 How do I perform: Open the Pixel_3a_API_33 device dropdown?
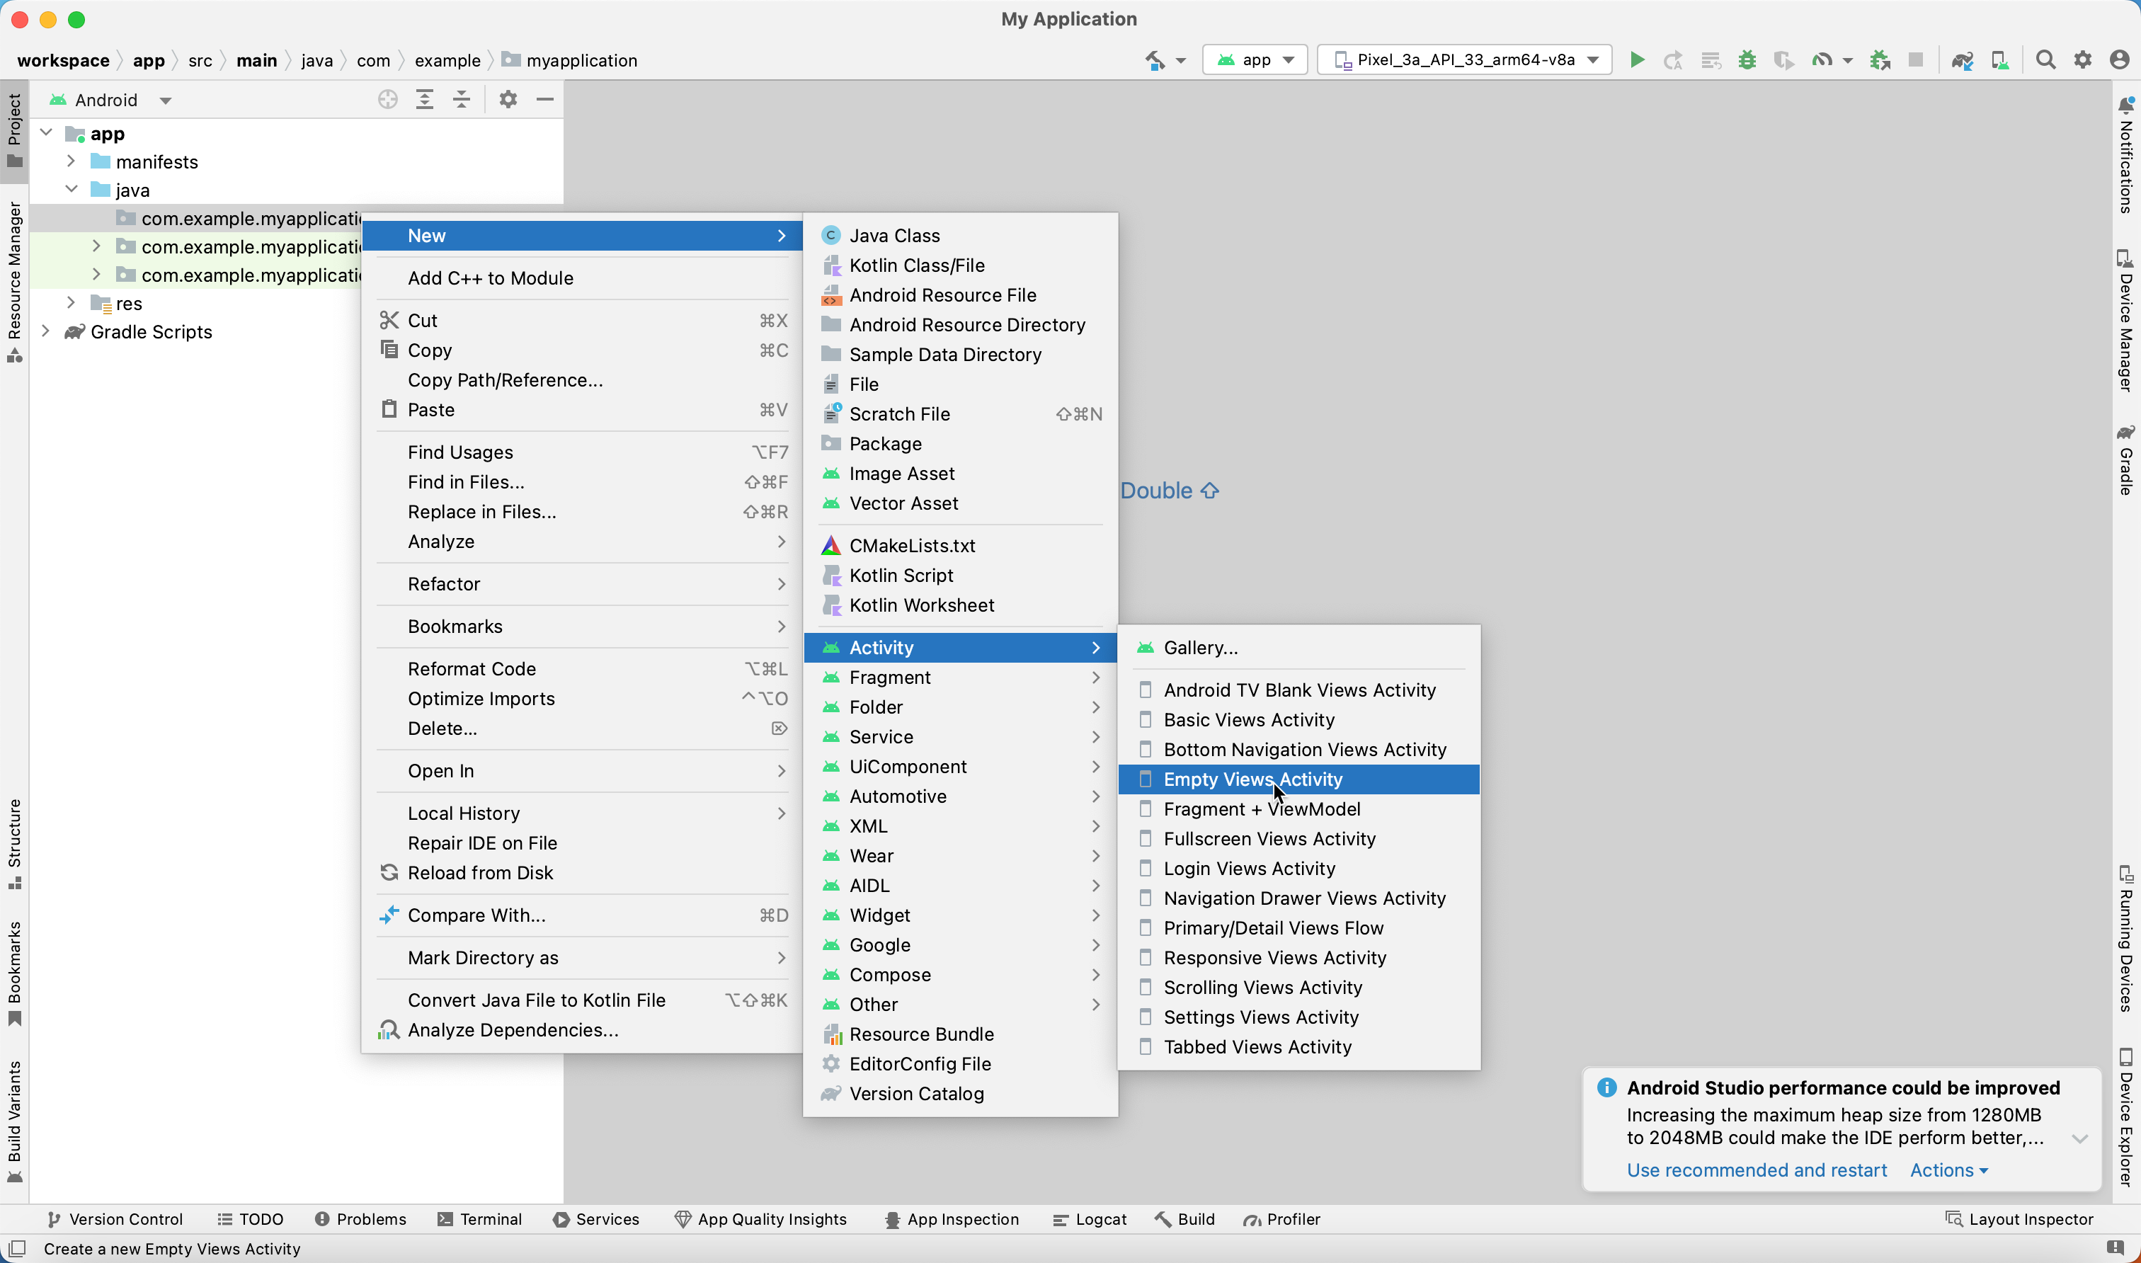pos(1464,60)
